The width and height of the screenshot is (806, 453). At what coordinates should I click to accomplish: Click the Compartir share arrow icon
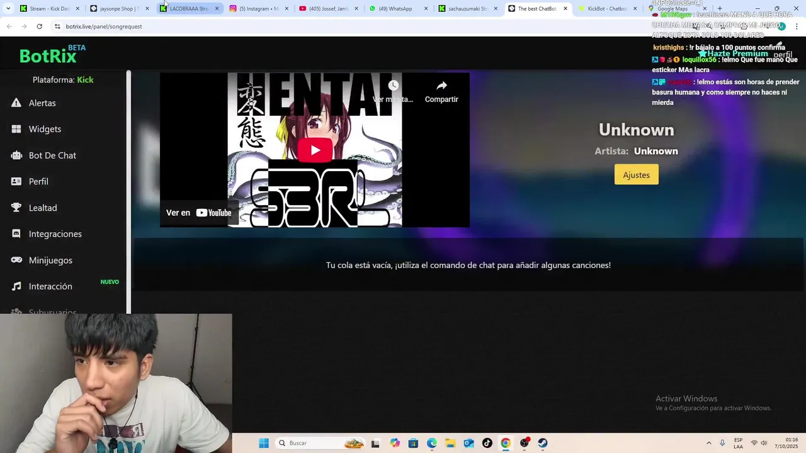pyautogui.click(x=441, y=86)
